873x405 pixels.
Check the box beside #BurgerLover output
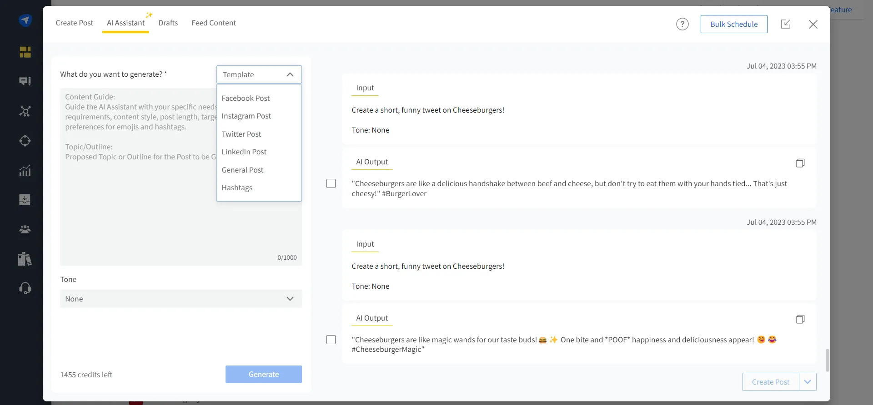[x=331, y=183]
